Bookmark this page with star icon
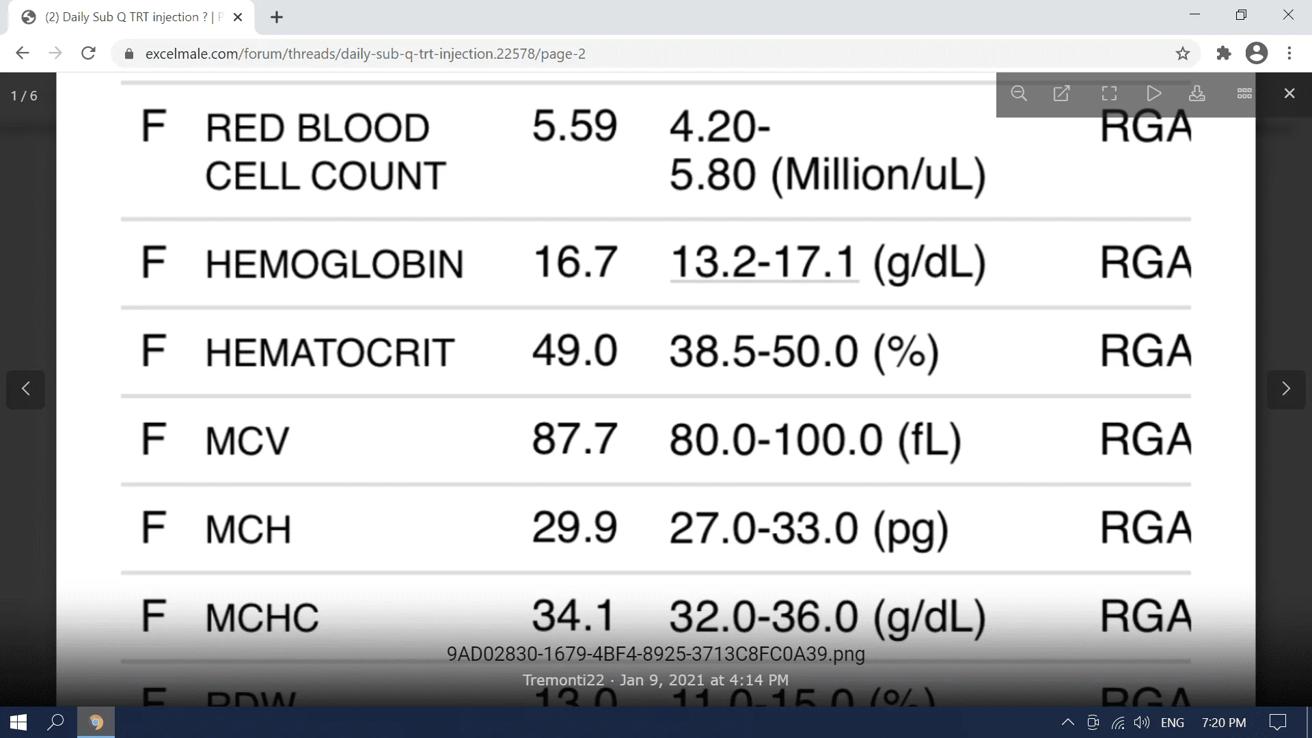Image resolution: width=1312 pixels, height=738 pixels. [1183, 53]
